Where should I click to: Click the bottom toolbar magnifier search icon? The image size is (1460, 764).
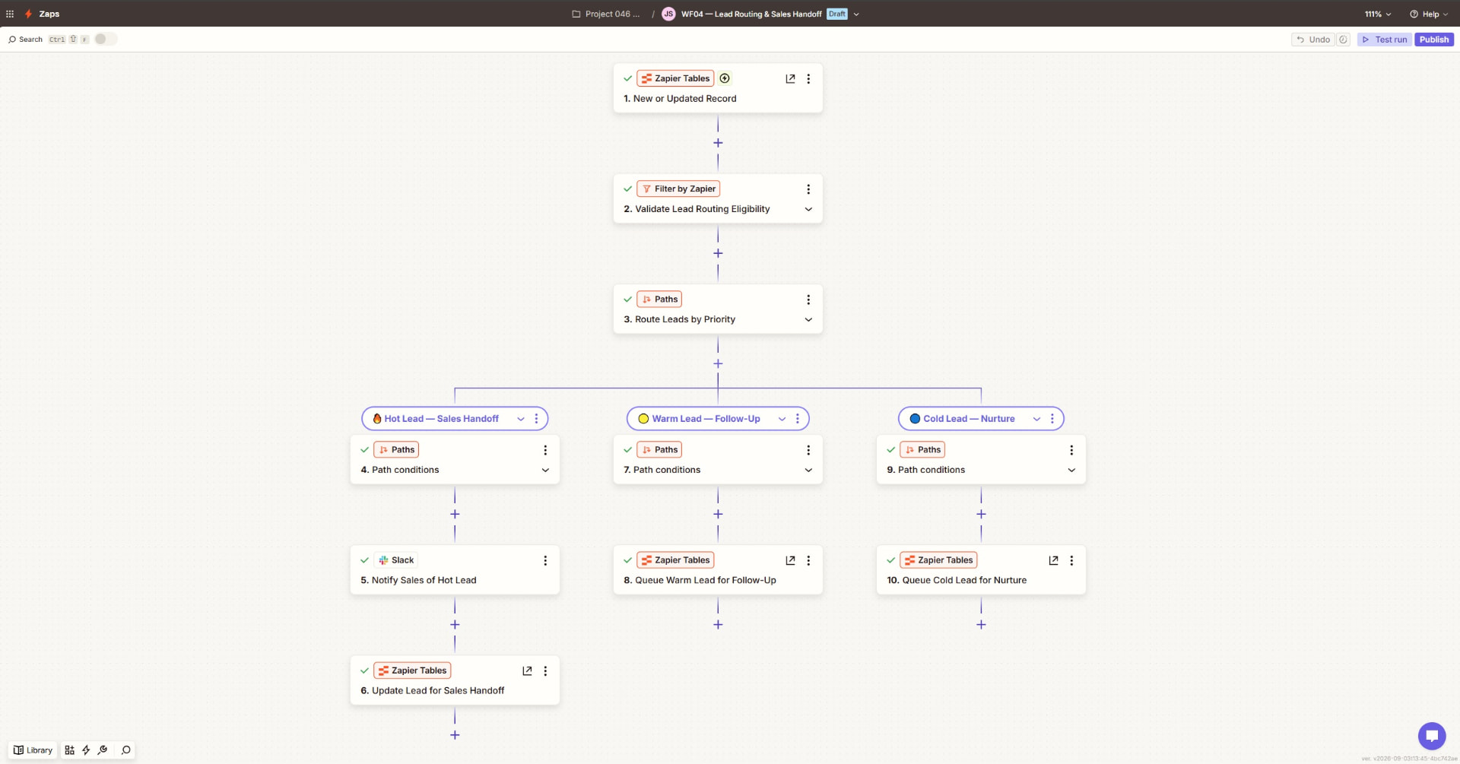(x=126, y=750)
